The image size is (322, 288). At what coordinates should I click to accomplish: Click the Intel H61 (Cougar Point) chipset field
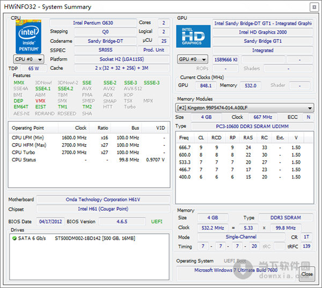coord(103,209)
